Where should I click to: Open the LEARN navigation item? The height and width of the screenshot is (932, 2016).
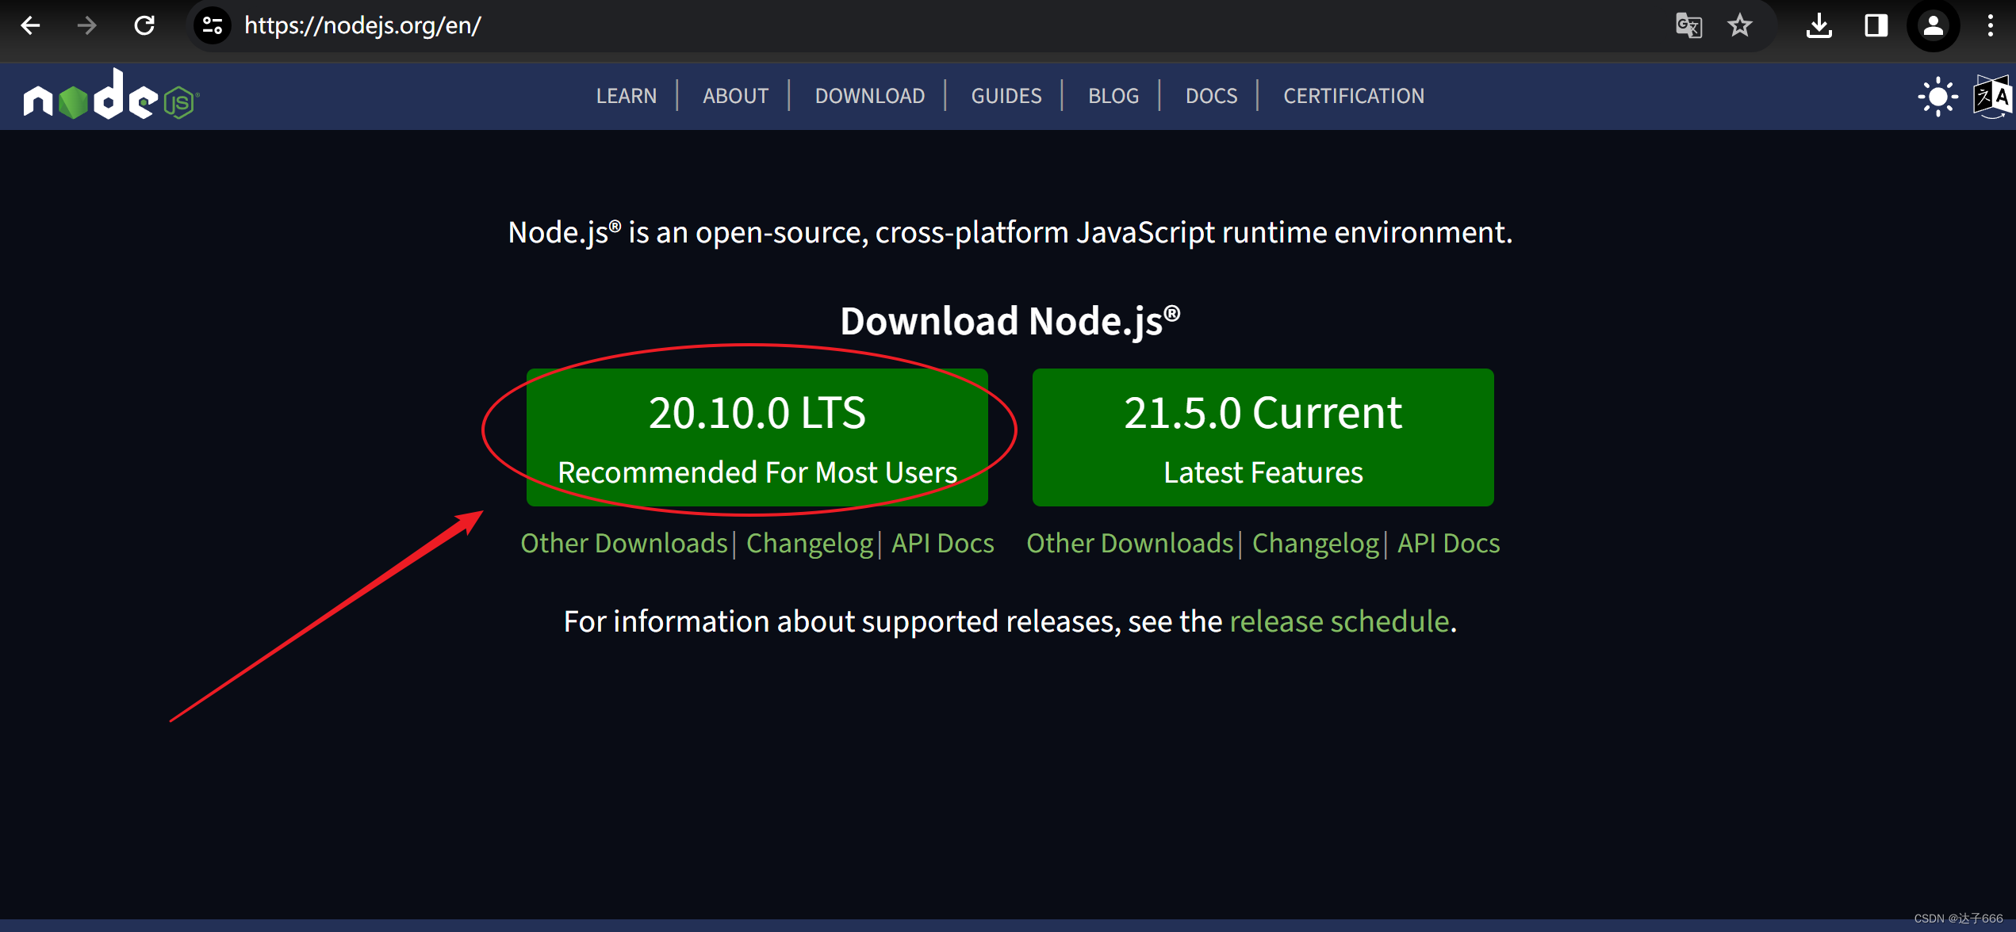627,96
